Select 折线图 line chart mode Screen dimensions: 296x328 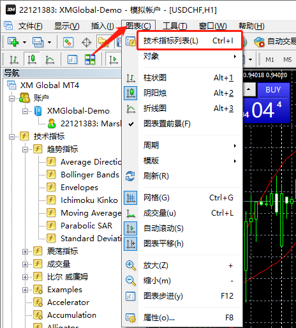click(x=182, y=108)
